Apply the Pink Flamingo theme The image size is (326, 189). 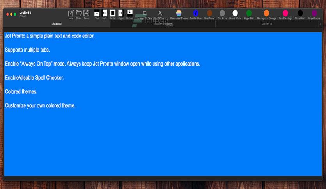tap(285, 13)
